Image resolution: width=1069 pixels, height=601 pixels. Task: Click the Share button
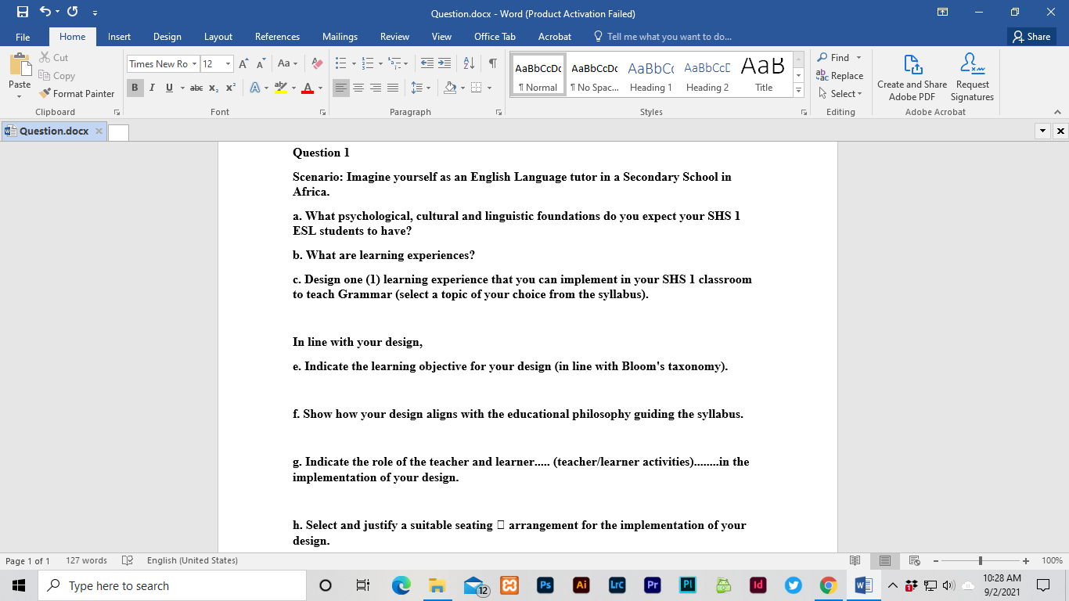[1032, 37]
